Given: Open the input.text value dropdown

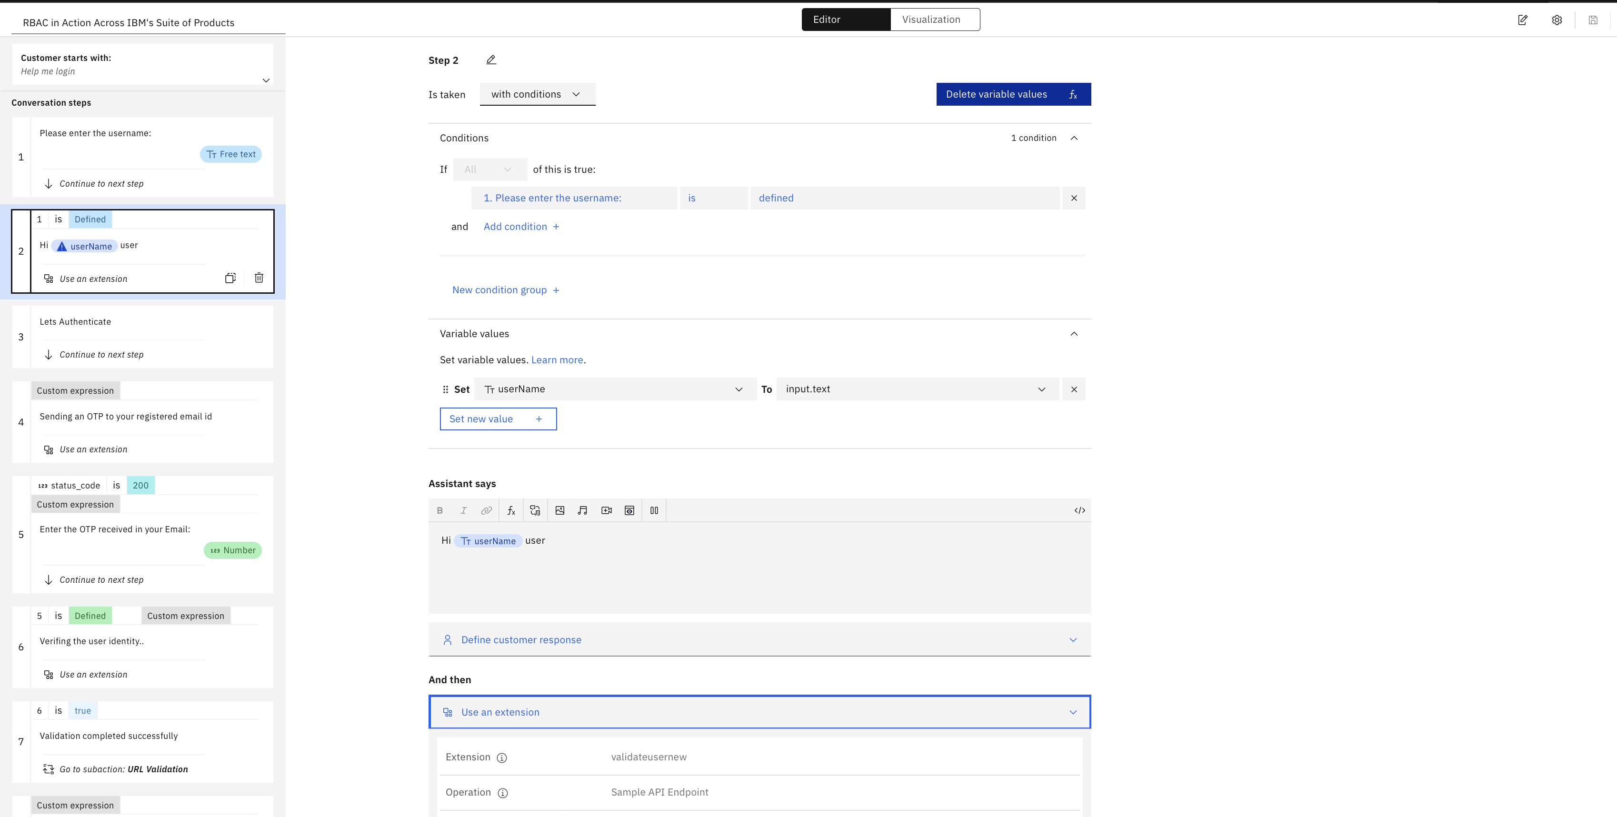Looking at the screenshot, I should [x=1042, y=389].
